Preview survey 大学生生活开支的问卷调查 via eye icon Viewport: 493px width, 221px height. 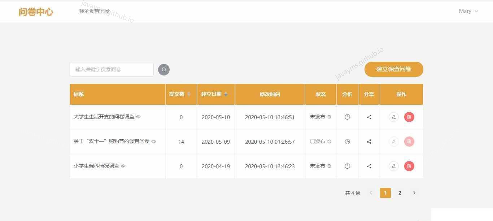[139, 117]
